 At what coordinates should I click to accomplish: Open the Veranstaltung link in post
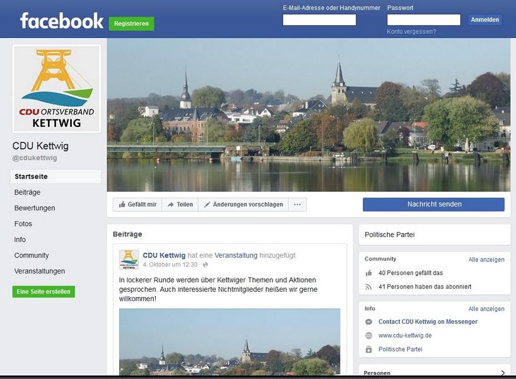click(236, 255)
